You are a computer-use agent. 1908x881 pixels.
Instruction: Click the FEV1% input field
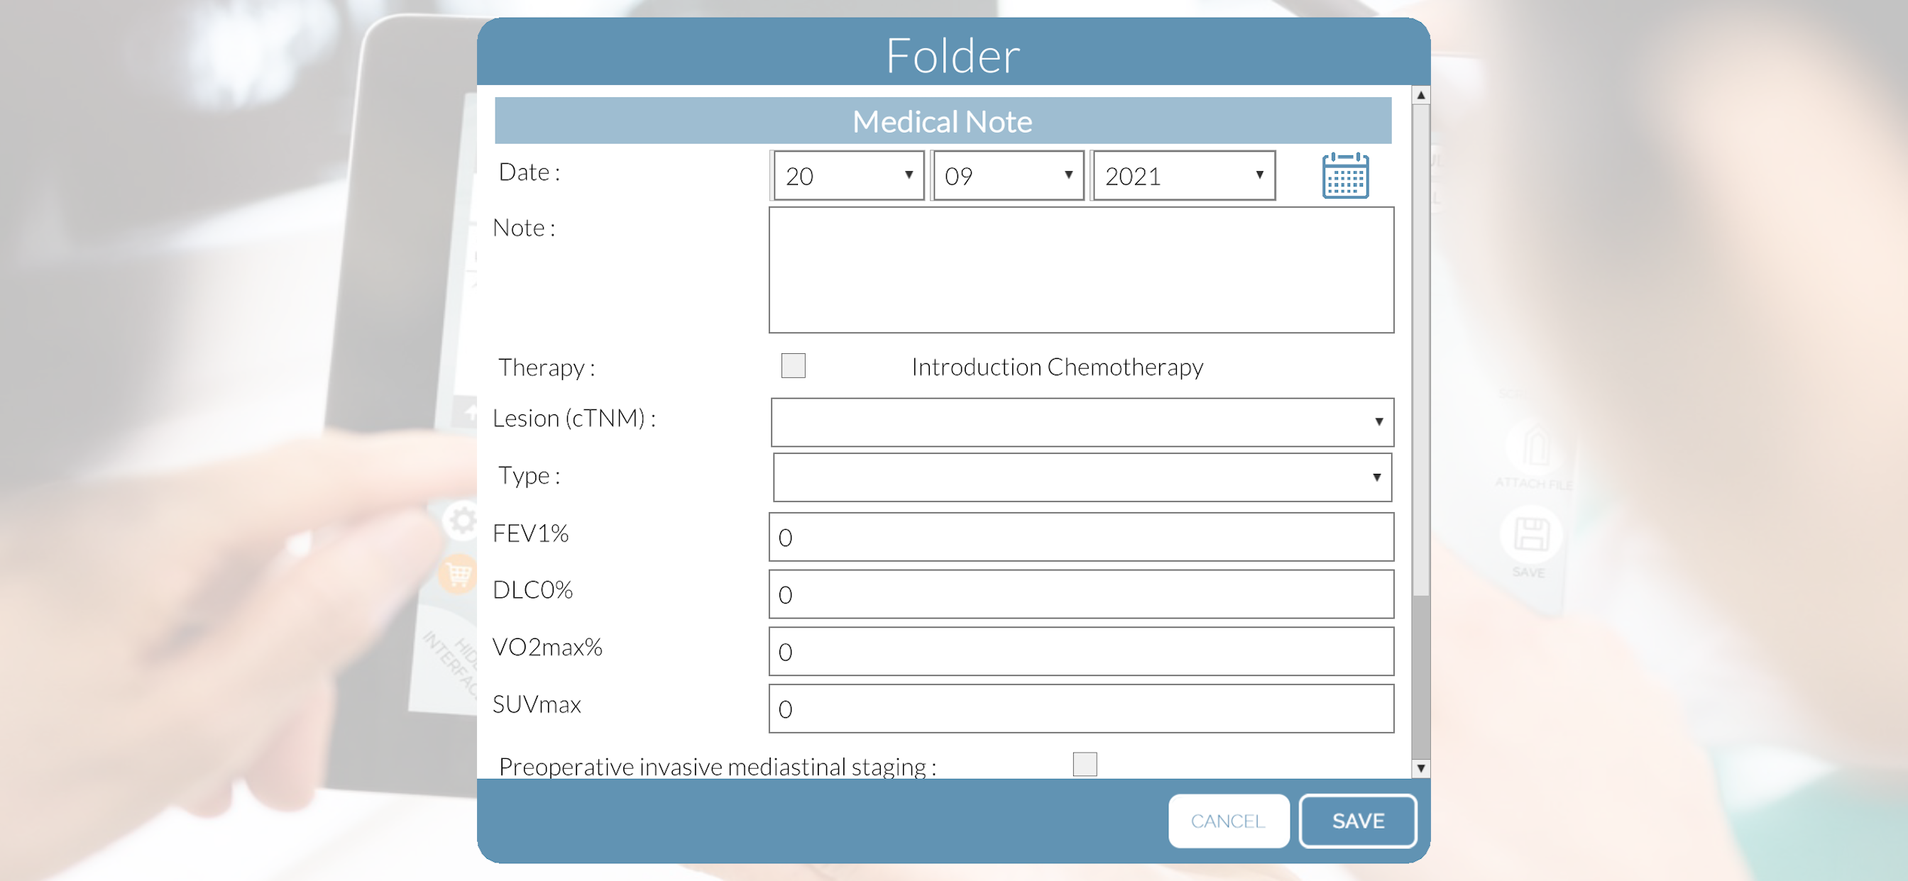point(1081,537)
